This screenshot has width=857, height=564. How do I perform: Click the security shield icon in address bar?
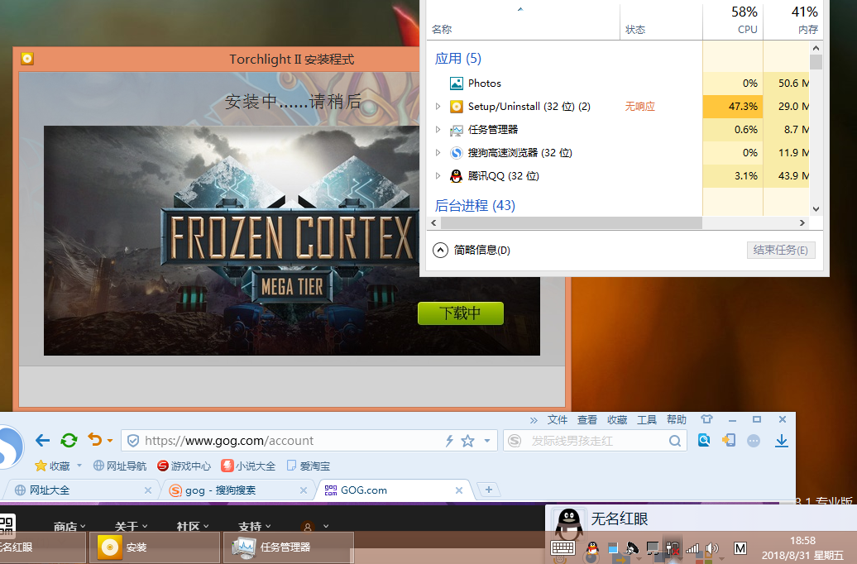133,441
